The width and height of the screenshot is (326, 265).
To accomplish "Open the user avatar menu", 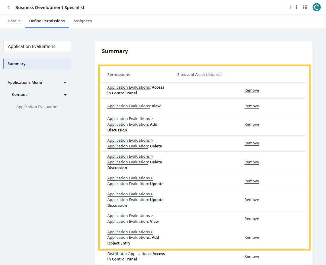I will coord(317,8).
